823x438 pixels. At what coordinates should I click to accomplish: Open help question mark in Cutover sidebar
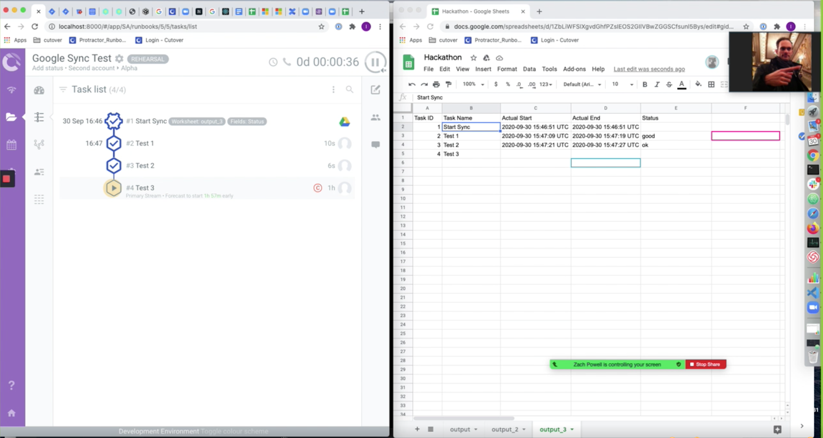pos(11,385)
